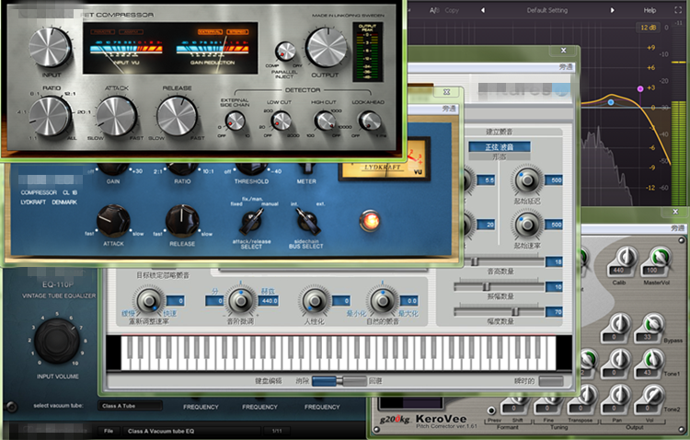Open the Class A Tube vacuum tube dropdown
The height and width of the screenshot is (440, 690).
130,406
